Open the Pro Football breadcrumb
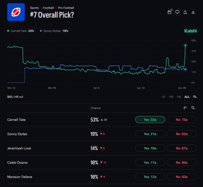 tap(66, 8)
